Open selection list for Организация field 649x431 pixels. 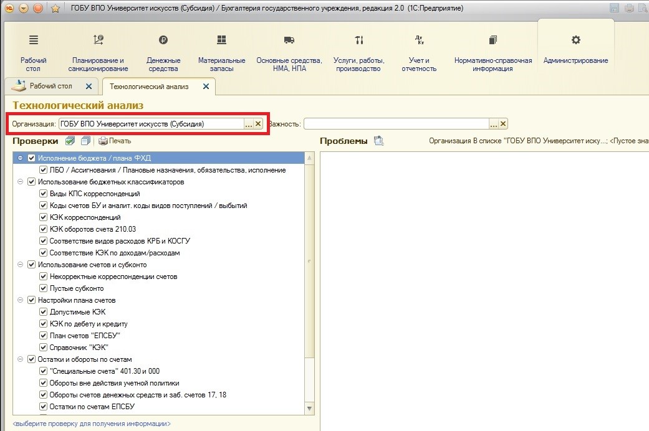tap(248, 124)
